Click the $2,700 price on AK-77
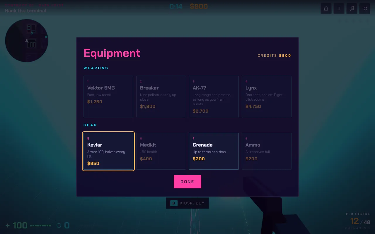Image resolution: width=375 pixels, height=234 pixels. point(201,111)
